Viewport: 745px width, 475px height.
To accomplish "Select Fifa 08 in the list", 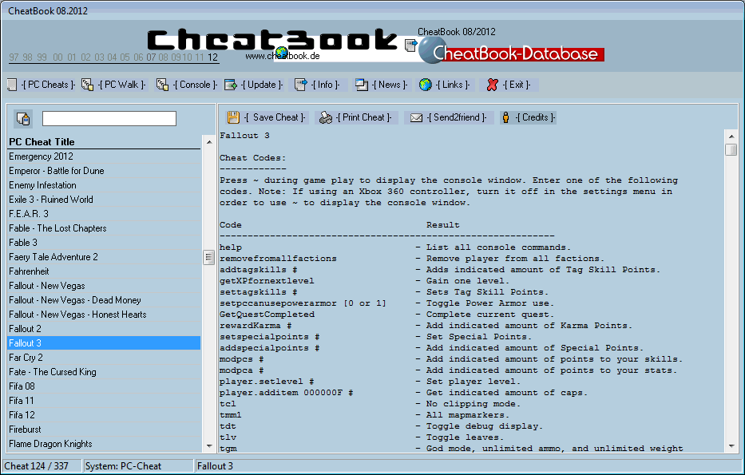I will 104,386.
